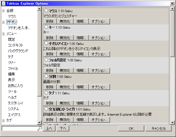Screen dimensions: 176x137
Task: Click the addon list scroll-down arrow
Action: 172,123
